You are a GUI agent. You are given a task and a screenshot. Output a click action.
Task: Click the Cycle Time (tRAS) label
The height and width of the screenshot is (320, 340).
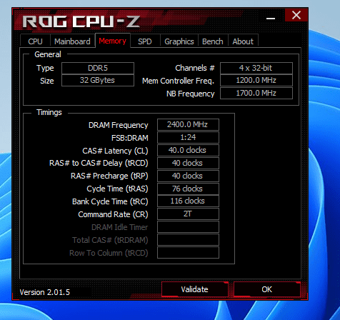pos(117,189)
